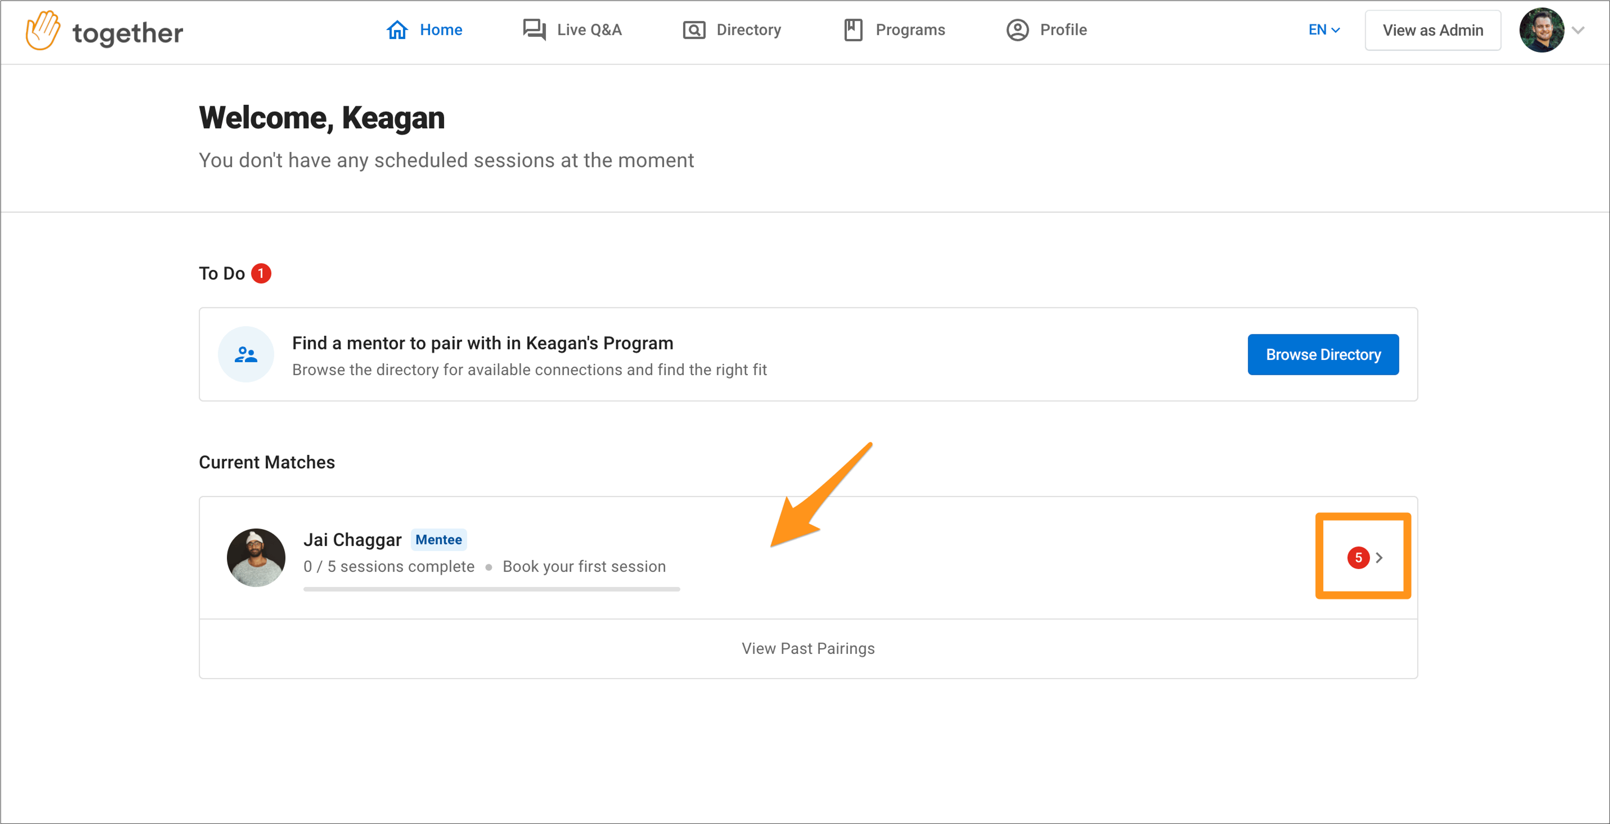Click the 'Welcome, Keagan' heading
Image resolution: width=1610 pixels, height=824 pixels.
(322, 118)
